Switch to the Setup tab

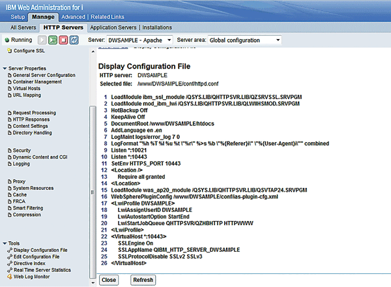18,16
